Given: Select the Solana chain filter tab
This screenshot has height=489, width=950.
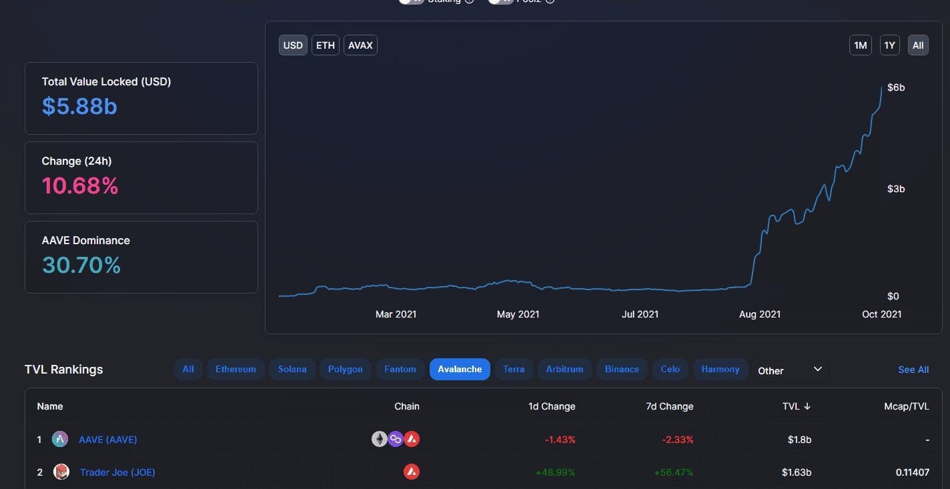Looking at the screenshot, I should point(292,370).
